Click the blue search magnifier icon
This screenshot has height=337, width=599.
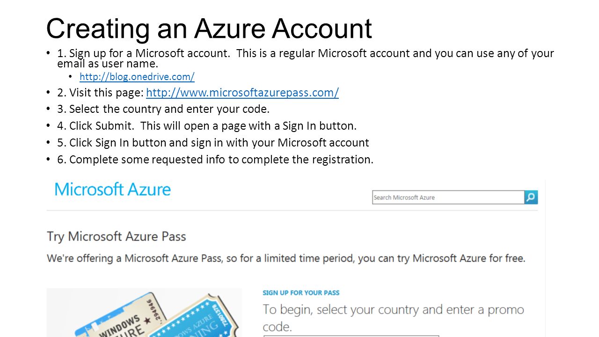click(531, 198)
